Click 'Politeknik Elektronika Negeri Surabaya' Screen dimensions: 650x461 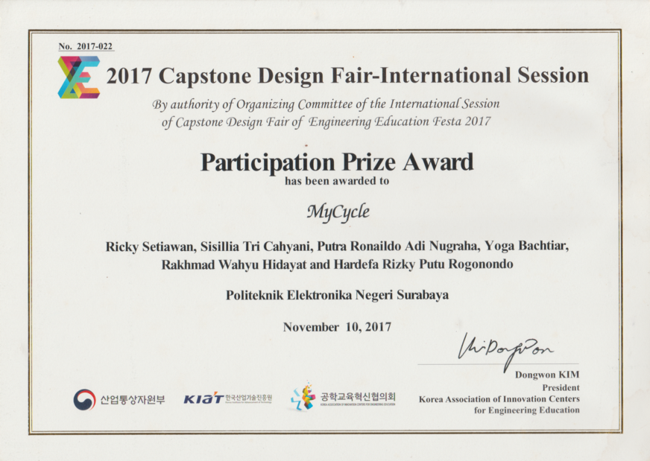(337, 295)
